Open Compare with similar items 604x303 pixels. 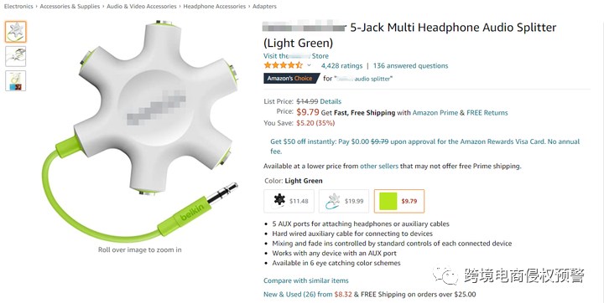coord(306,280)
